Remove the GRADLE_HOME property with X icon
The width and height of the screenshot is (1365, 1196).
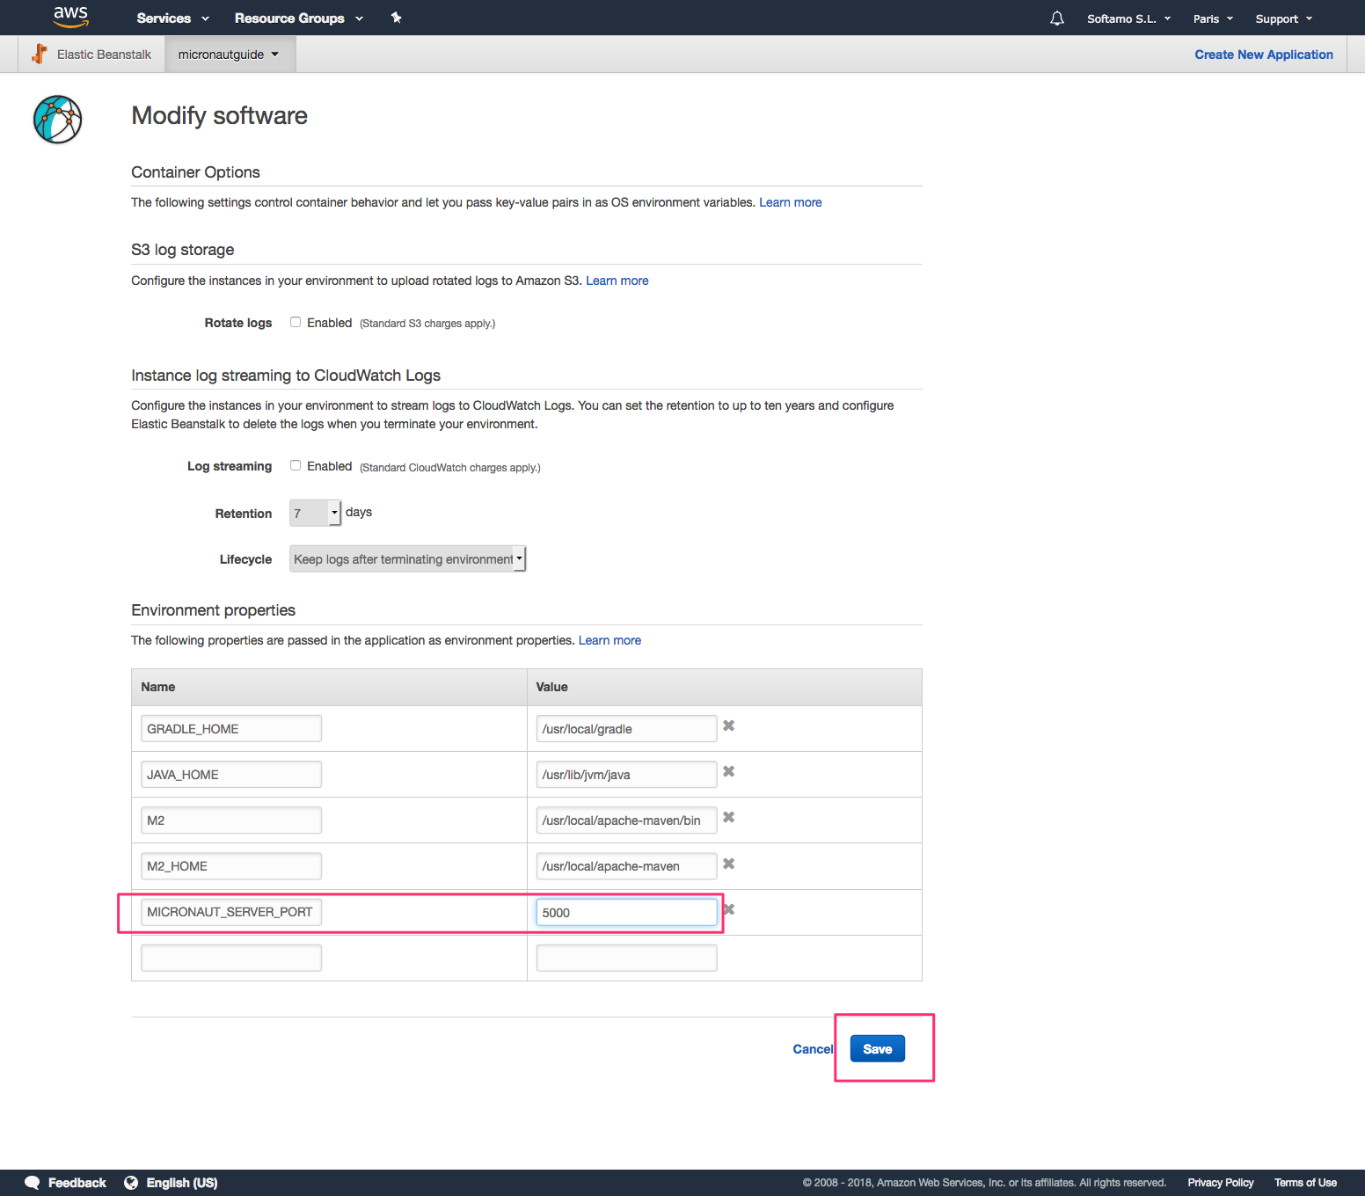[728, 726]
